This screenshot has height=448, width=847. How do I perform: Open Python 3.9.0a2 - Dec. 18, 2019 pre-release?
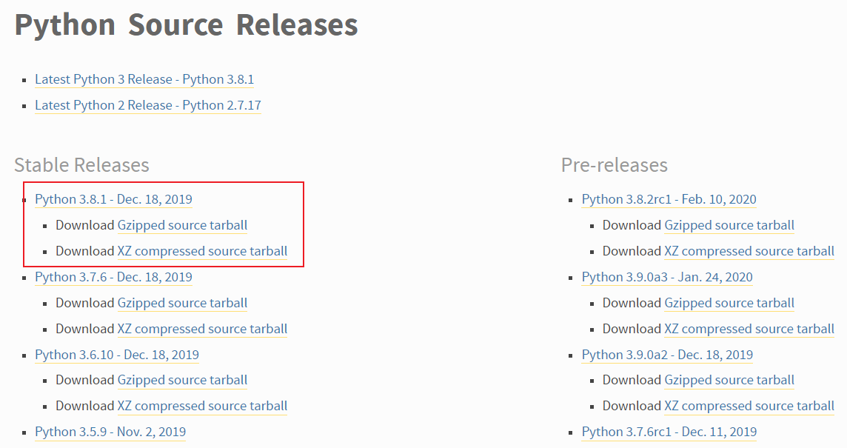pyautogui.click(x=667, y=355)
